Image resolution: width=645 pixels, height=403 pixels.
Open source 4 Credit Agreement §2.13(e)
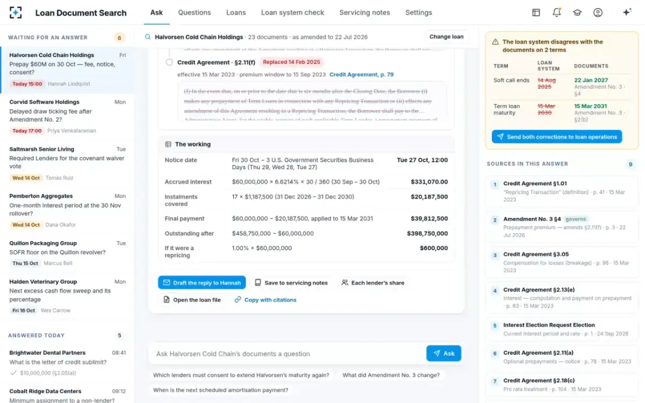[x=562, y=298]
